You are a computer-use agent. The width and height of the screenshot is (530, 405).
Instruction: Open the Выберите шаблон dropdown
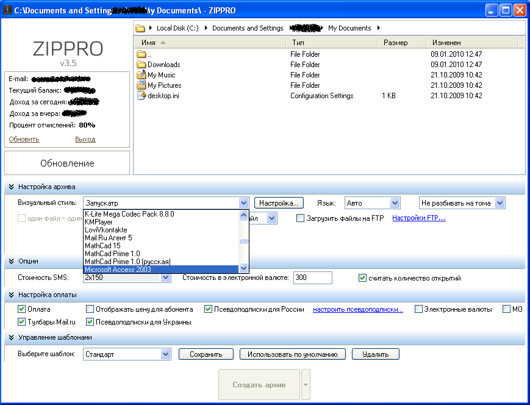(165, 354)
